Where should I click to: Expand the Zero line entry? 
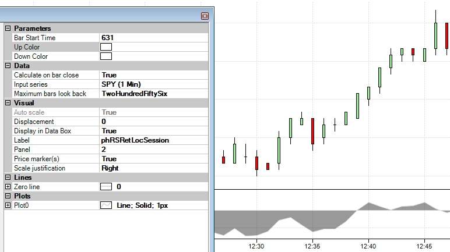[x=8, y=187]
